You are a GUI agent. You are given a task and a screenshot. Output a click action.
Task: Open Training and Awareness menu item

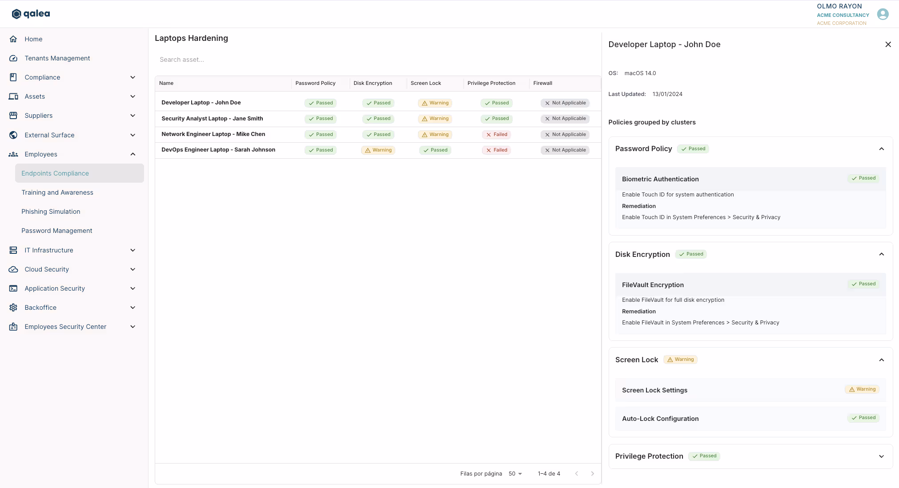pyautogui.click(x=57, y=192)
